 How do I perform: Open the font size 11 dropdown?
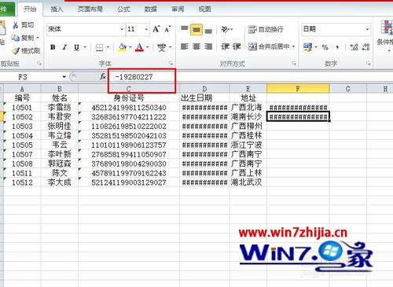tap(146, 29)
